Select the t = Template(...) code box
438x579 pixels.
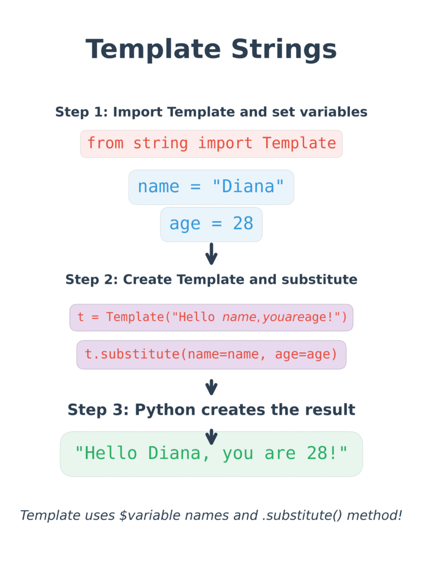tap(211, 318)
